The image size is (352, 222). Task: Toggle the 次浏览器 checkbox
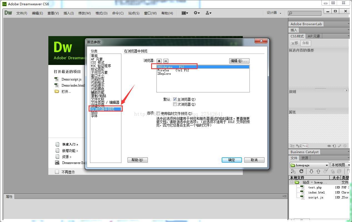[175, 104]
